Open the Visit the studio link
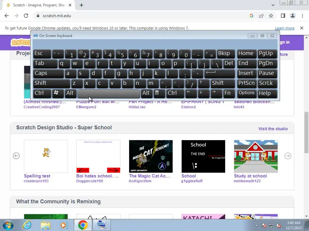This screenshot has width=309, height=231. tap(273, 129)
